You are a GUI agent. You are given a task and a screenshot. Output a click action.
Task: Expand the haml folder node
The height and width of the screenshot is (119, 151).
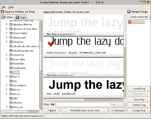click(x=6, y=76)
